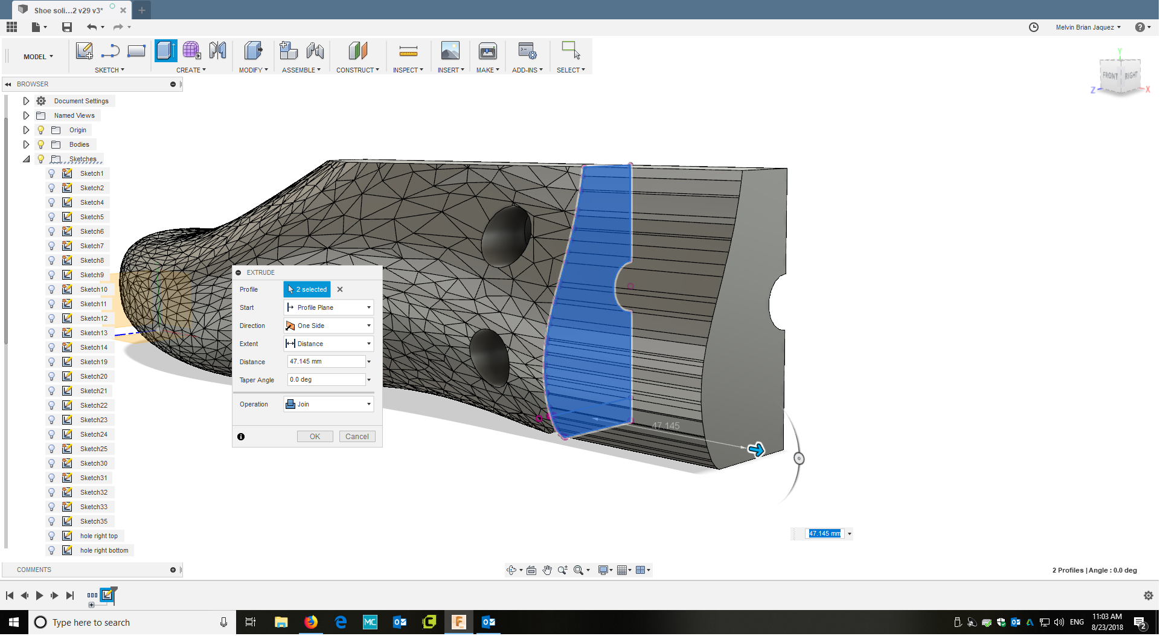
Task: Open the MODEL workspace switcher
Action: point(35,56)
